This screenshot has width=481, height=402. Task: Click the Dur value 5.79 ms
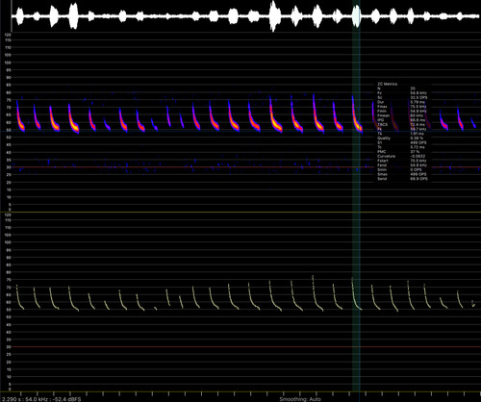[418, 102]
